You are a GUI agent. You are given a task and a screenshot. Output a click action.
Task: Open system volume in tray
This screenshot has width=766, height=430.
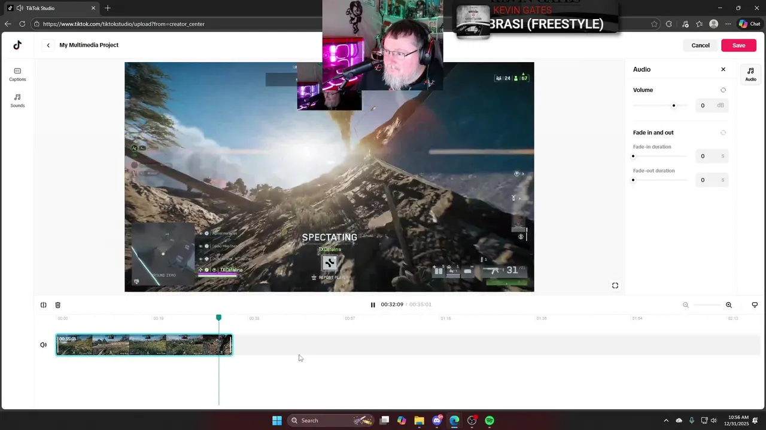[x=713, y=420]
